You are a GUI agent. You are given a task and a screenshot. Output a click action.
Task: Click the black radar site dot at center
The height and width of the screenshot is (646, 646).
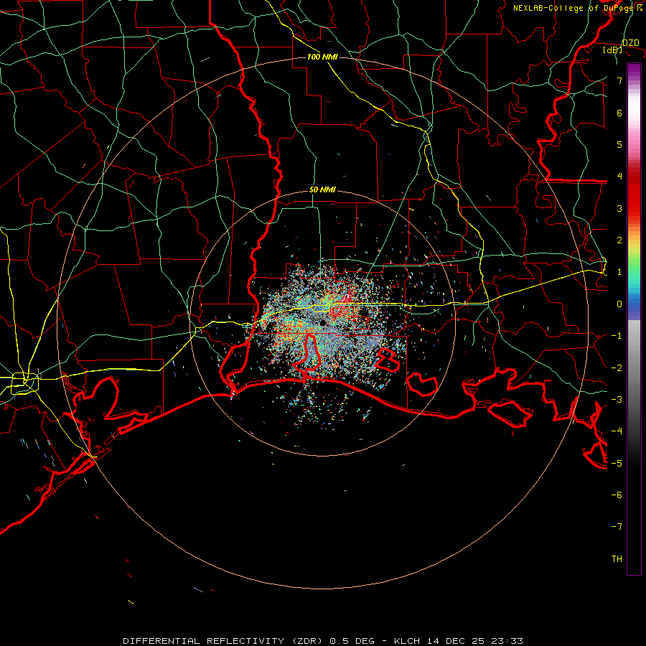click(x=322, y=323)
